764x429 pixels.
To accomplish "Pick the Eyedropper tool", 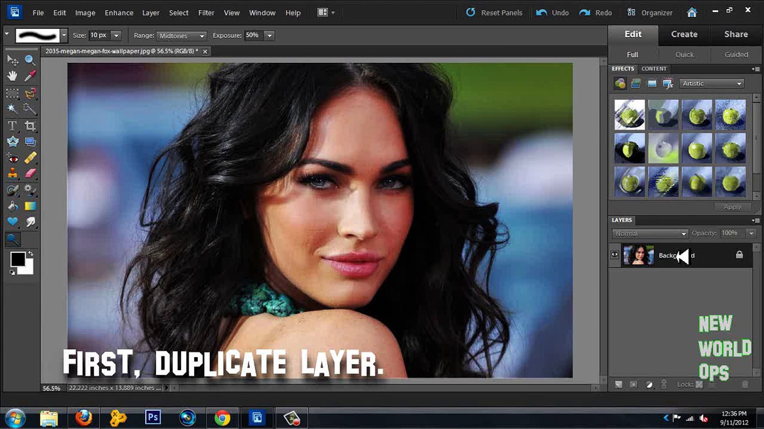I will [x=30, y=75].
